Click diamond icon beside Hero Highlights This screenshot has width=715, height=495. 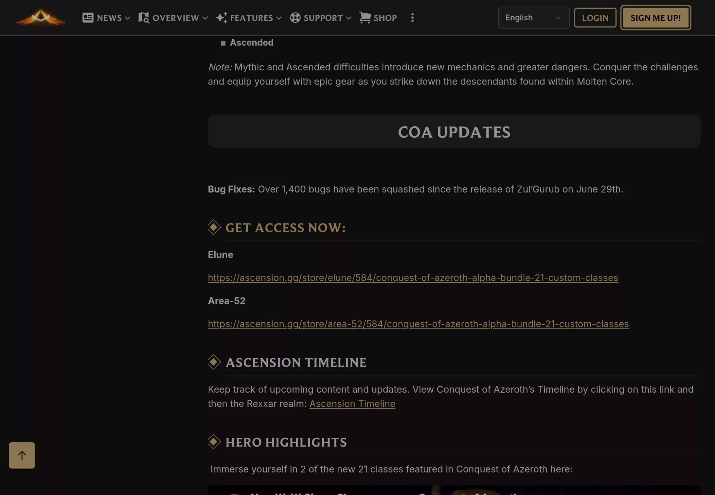[x=214, y=442]
